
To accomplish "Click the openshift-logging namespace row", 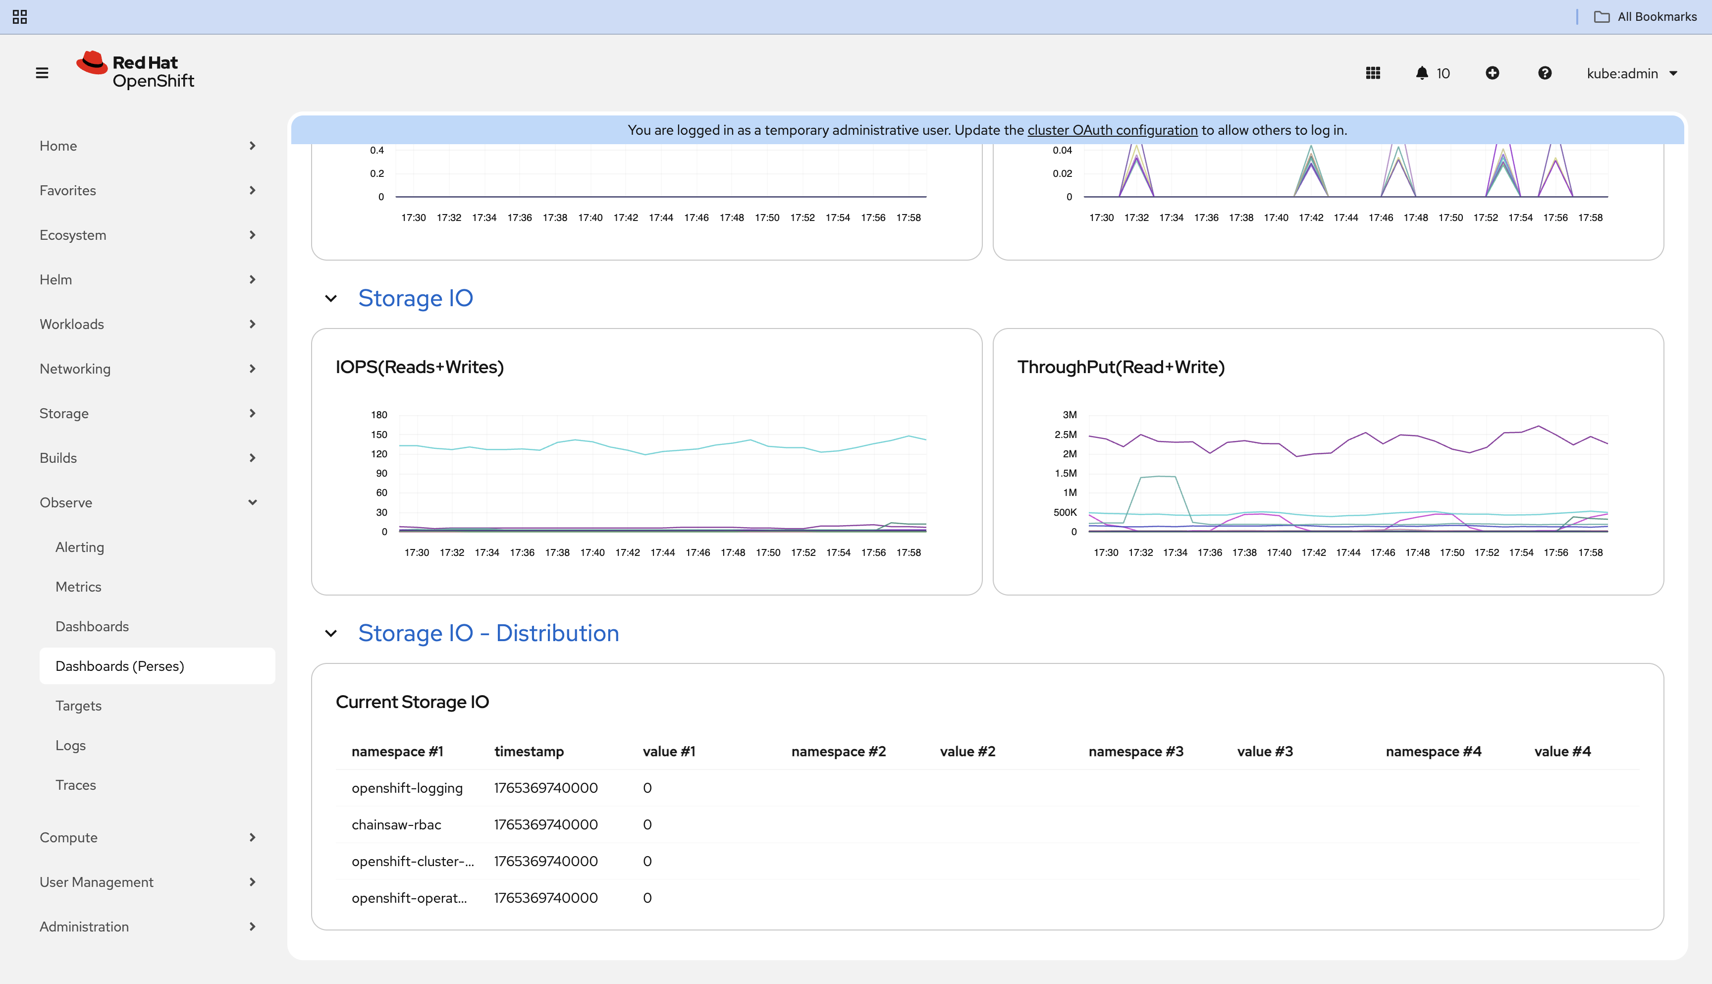I will (x=407, y=787).
